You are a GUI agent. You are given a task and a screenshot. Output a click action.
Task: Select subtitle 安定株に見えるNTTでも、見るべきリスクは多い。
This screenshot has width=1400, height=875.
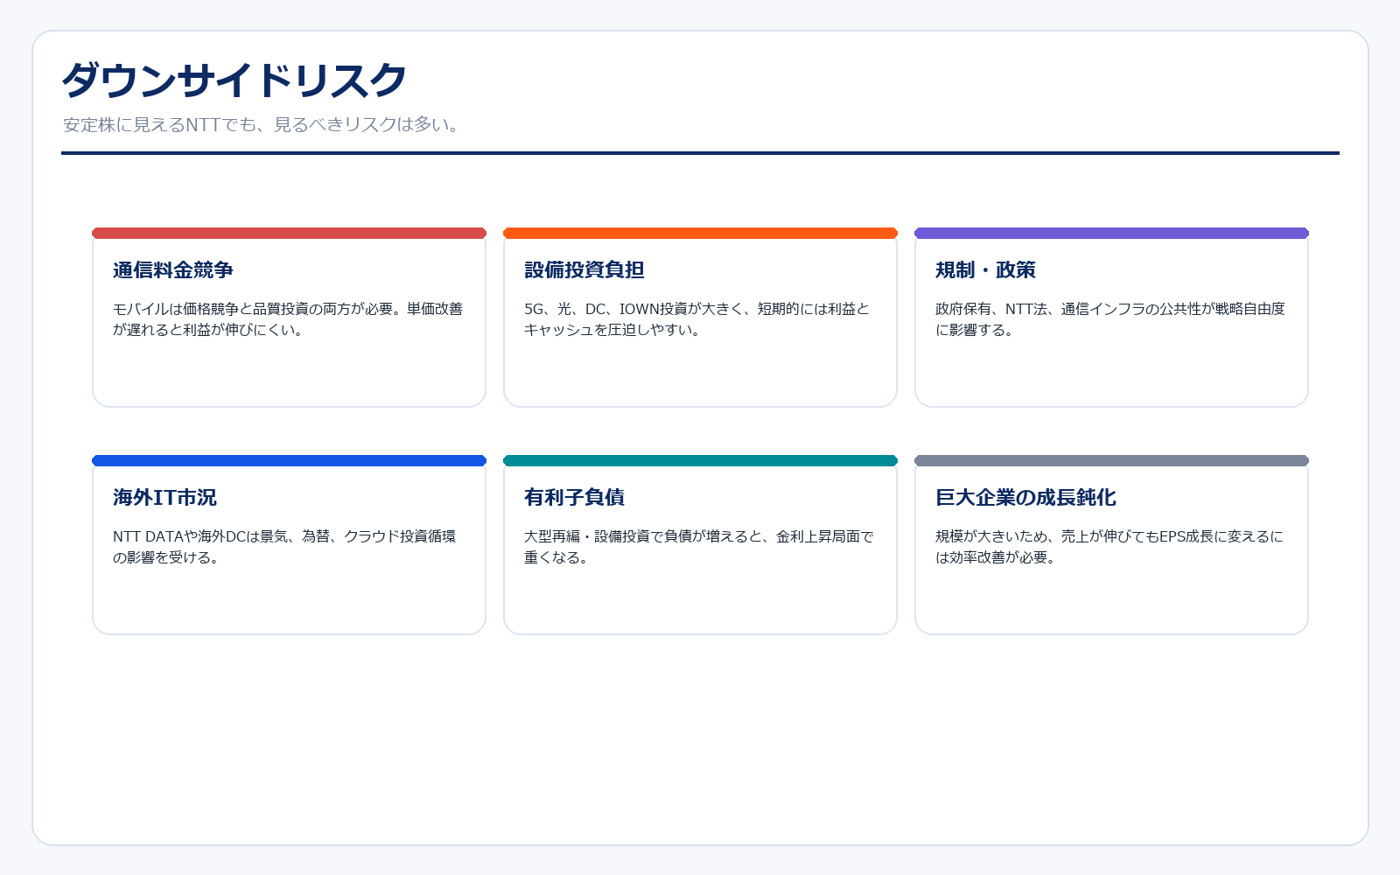(262, 124)
